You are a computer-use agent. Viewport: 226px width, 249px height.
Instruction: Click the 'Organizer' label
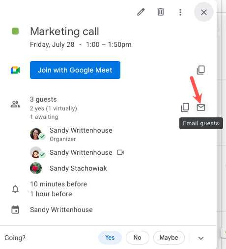tap(63, 139)
